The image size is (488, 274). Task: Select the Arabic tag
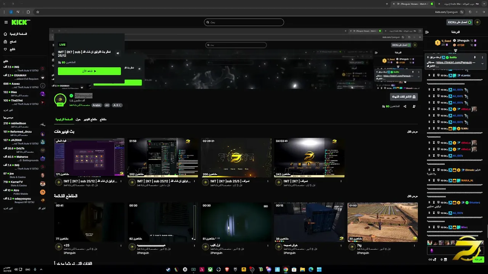[x=97, y=105]
